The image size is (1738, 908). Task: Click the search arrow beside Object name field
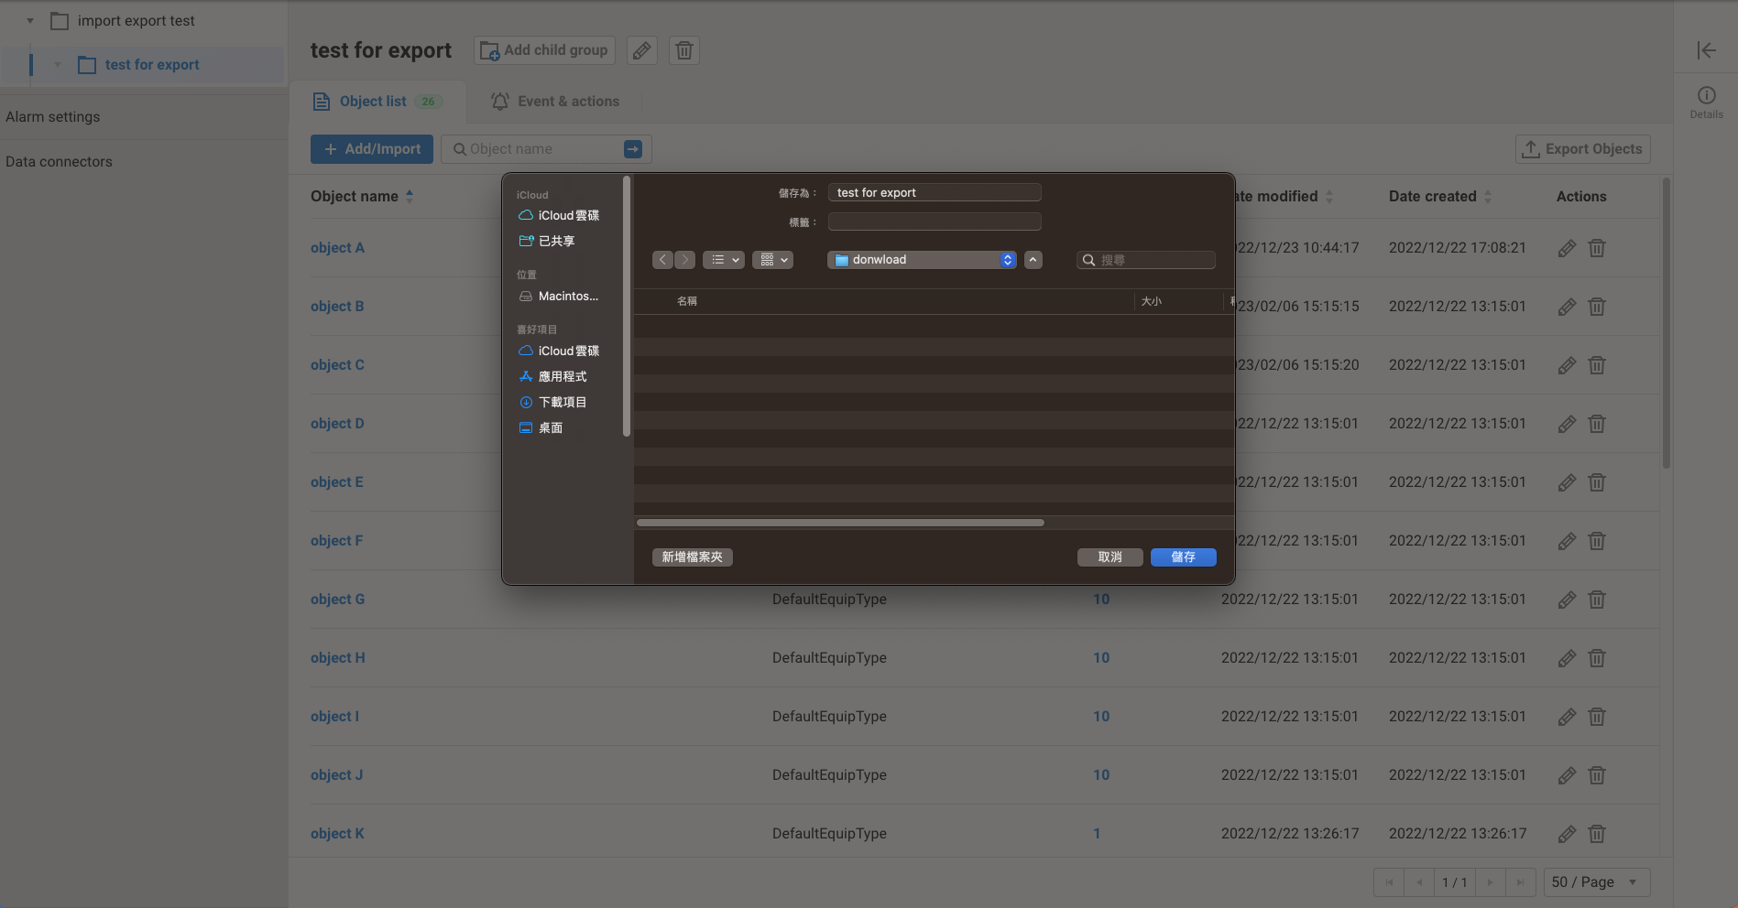pyautogui.click(x=631, y=148)
